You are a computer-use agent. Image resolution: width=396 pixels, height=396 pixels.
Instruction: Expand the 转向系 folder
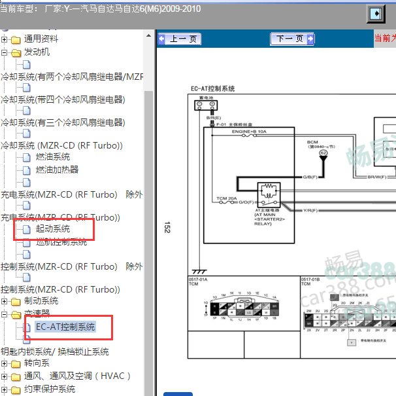(4, 364)
